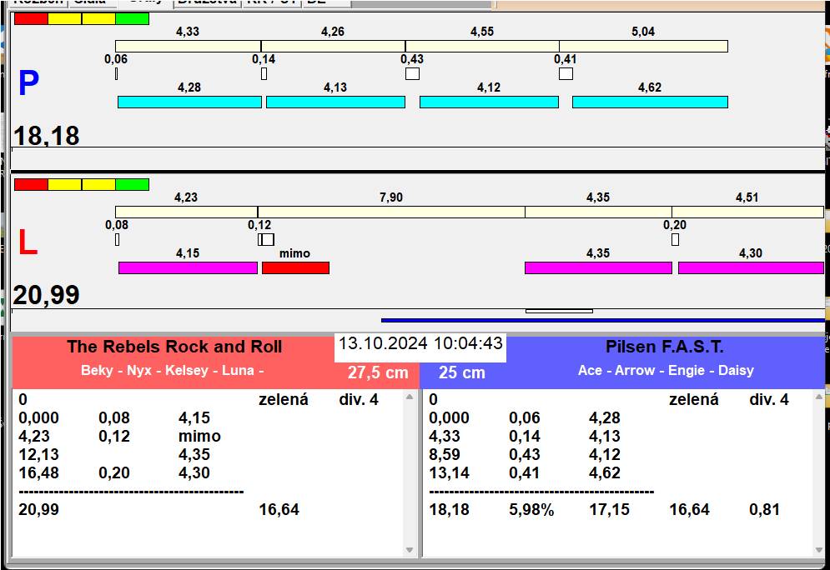Click the 0,20 changeover box in lane L
830x570 pixels.
[675, 240]
